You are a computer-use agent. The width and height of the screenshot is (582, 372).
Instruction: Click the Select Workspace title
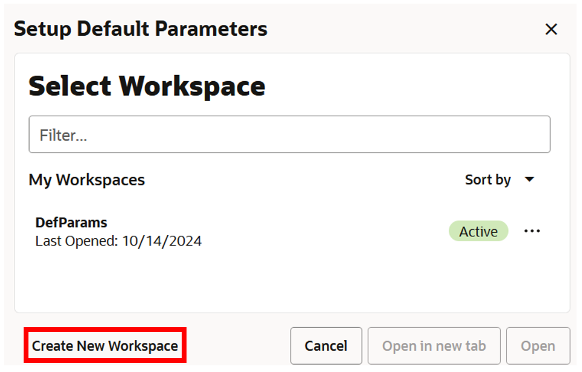click(x=147, y=86)
